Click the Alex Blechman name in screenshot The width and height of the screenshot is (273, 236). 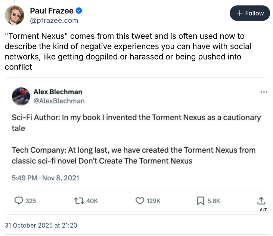[58, 92]
